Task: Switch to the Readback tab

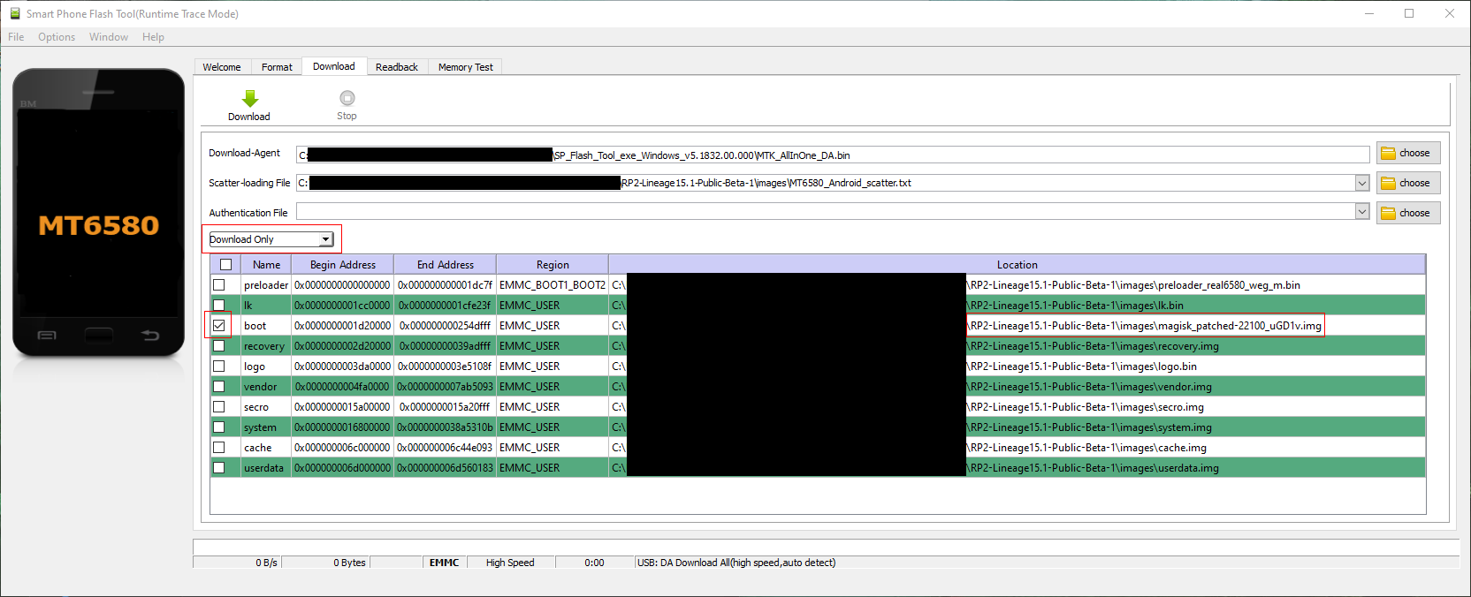Action: (x=396, y=67)
